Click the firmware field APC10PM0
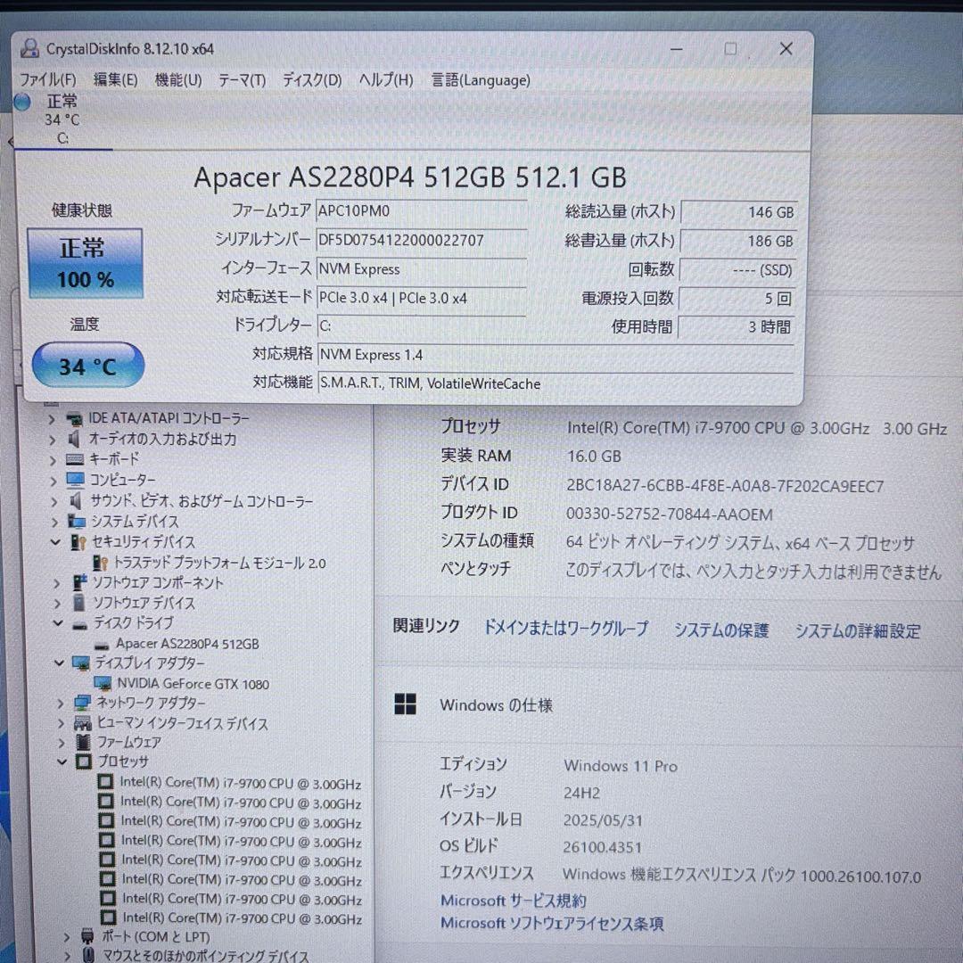The height and width of the screenshot is (963, 963). click(421, 210)
